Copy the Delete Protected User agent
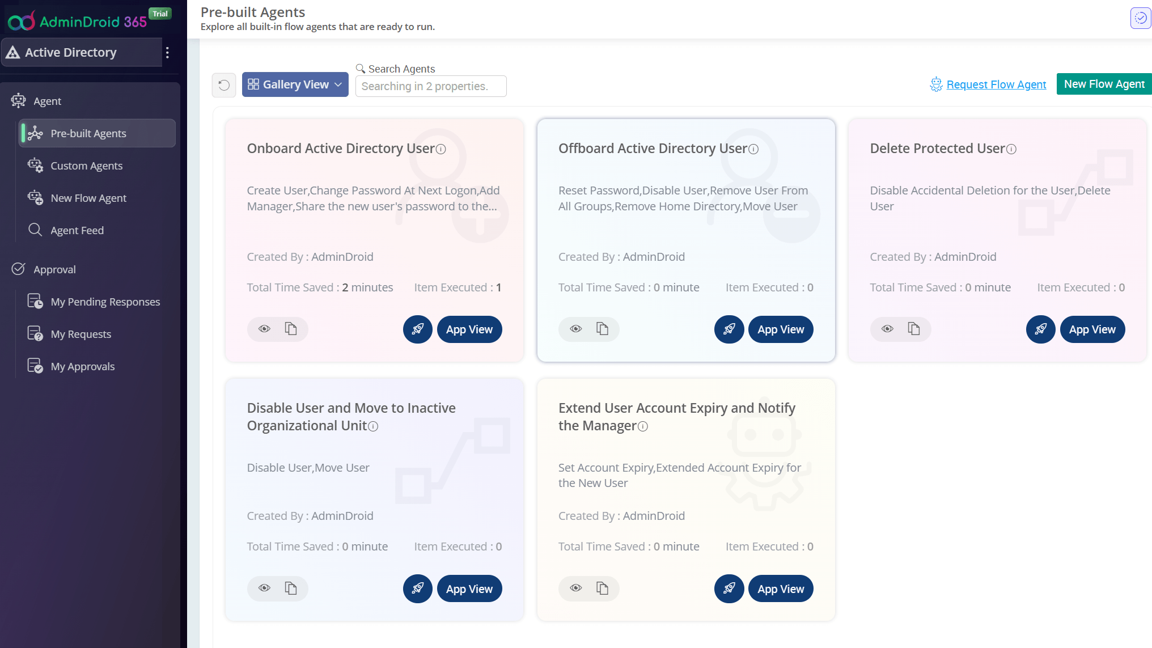 coord(914,329)
